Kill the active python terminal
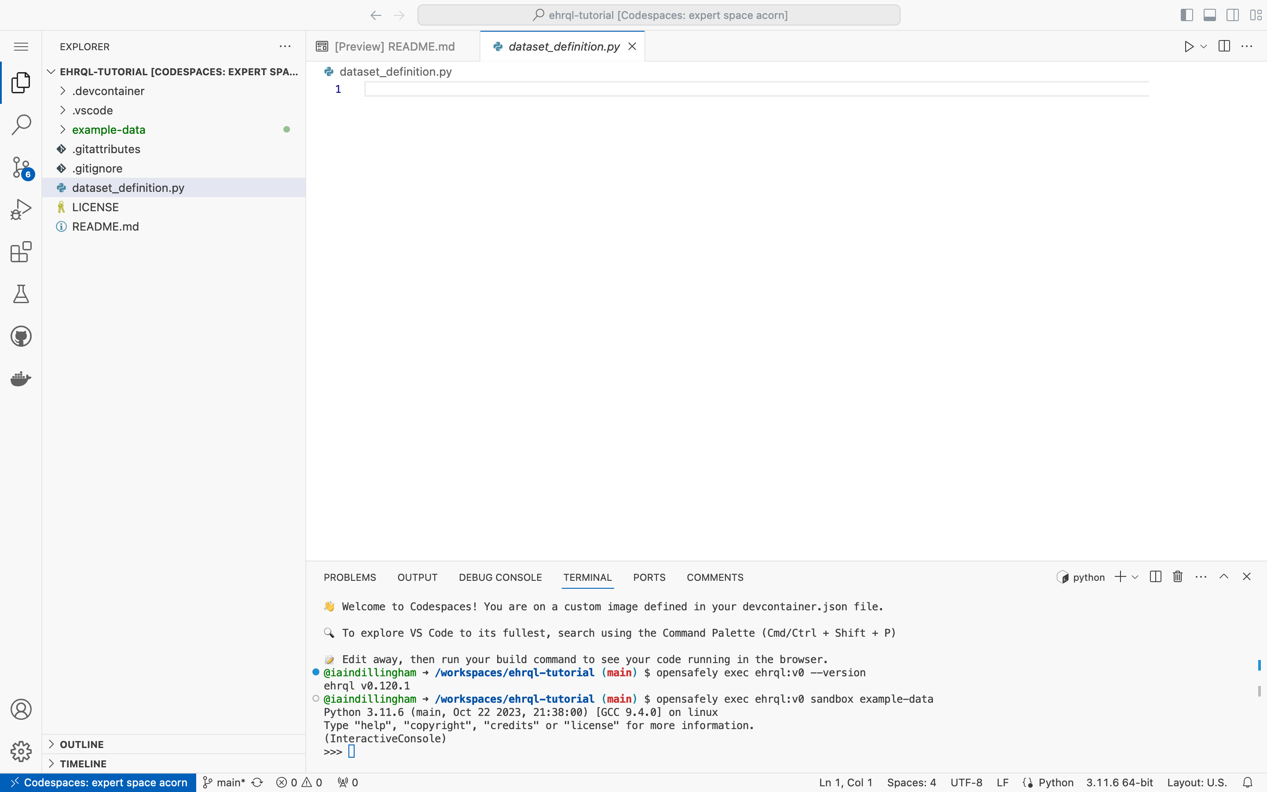 point(1176,576)
